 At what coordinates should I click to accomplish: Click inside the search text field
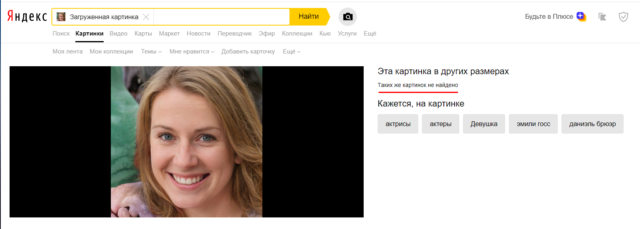[221, 17]
